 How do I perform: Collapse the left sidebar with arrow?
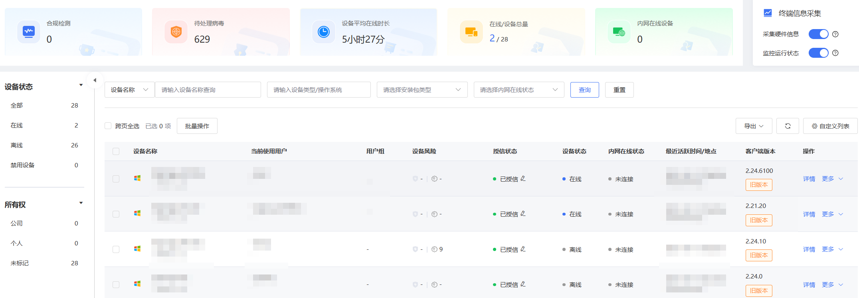pos(95,80)
